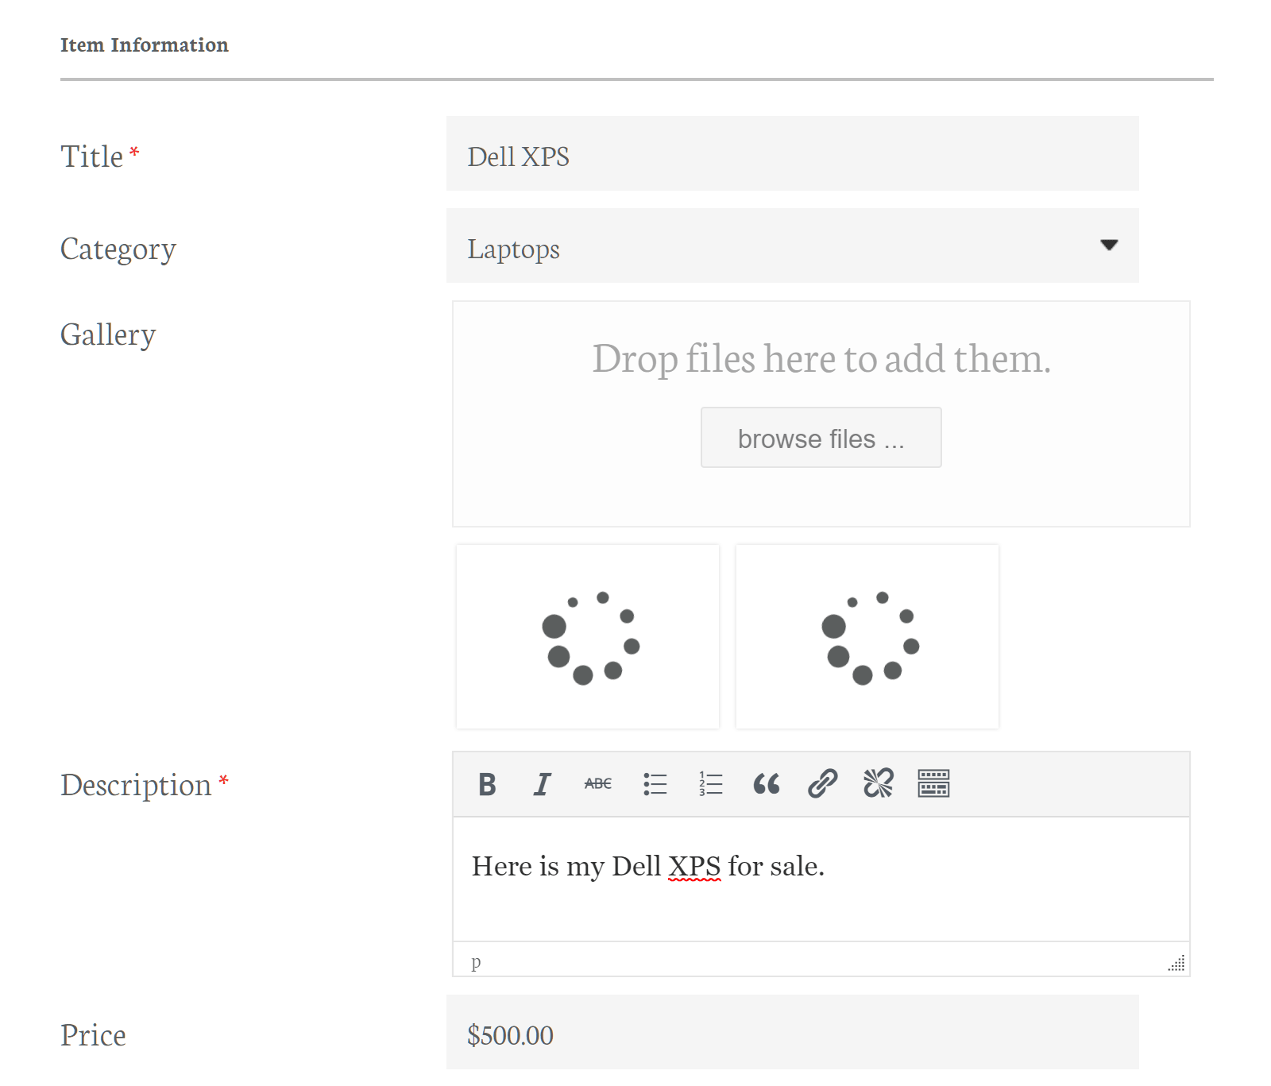Select the first loading gallery thumbnail
1271x1086 pixels.
588,636
